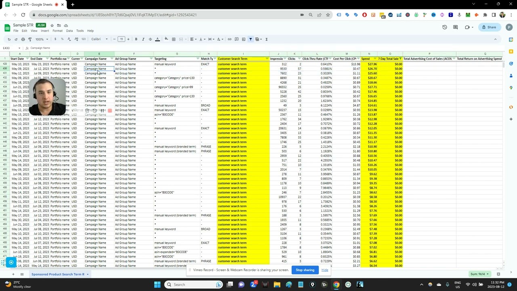
Task: Check the cloud document status icon
Action: 66,25
